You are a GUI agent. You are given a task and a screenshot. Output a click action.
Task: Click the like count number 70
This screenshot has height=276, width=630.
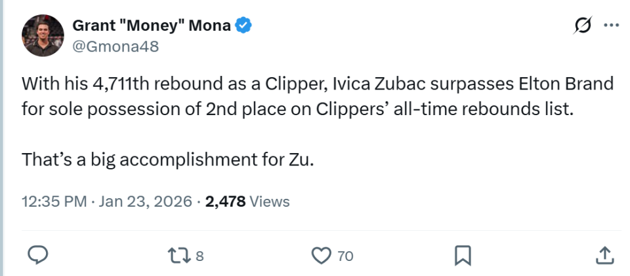tap(345, 256)
